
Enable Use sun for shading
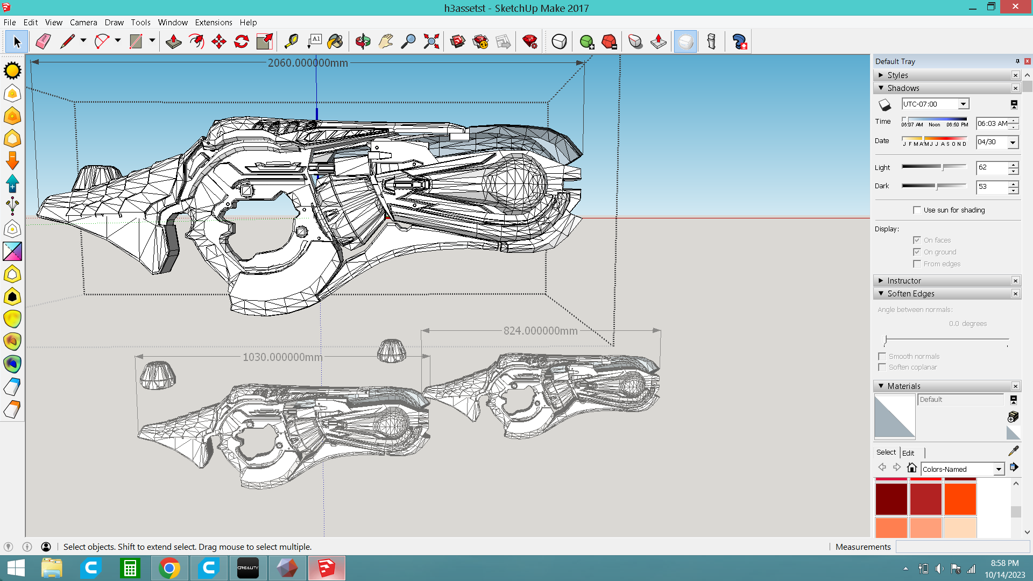point(917,210)
